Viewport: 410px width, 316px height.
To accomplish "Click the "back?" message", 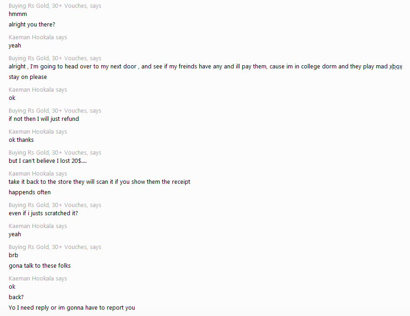I will coord(16,297).
